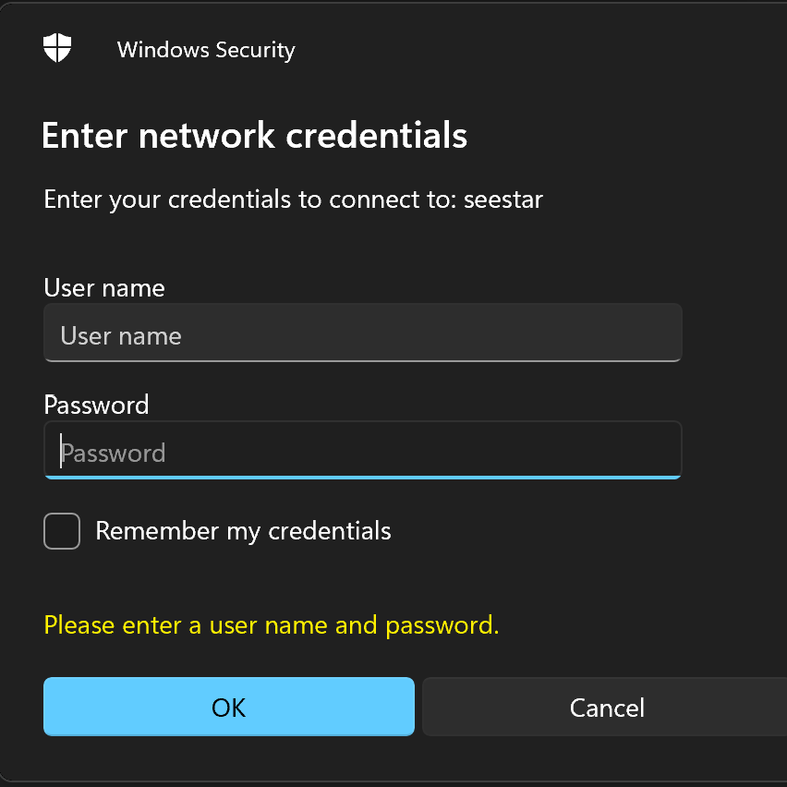
Task: Click the greyed 'Password' placeholder text
Action: click(x=115, y=453)
